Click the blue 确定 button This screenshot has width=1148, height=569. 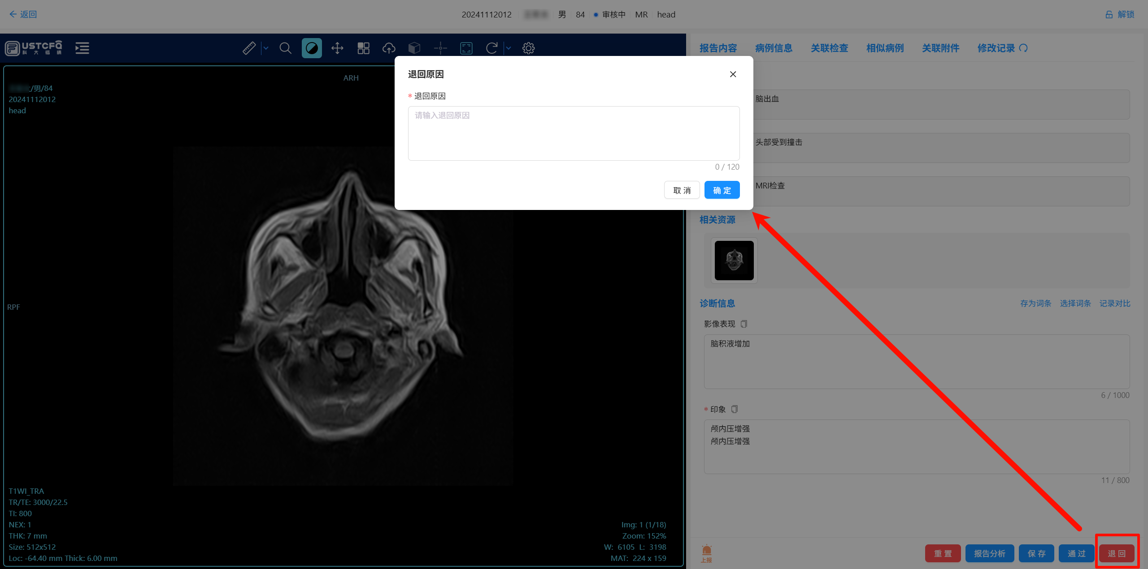click(722, 190)
